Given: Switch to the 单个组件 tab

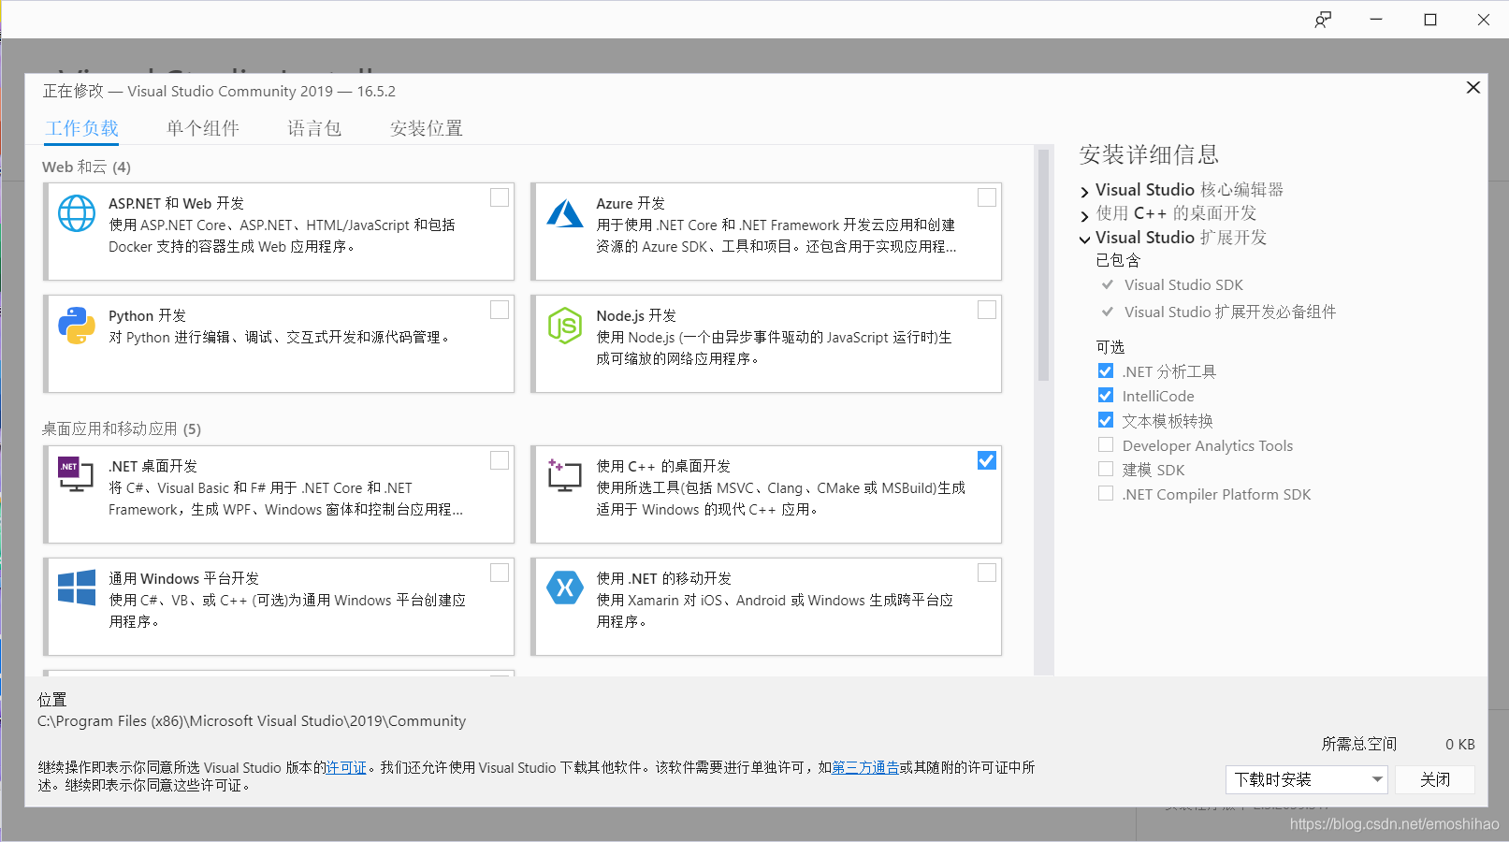Looking at the screenshot, I should pos(203,128).
